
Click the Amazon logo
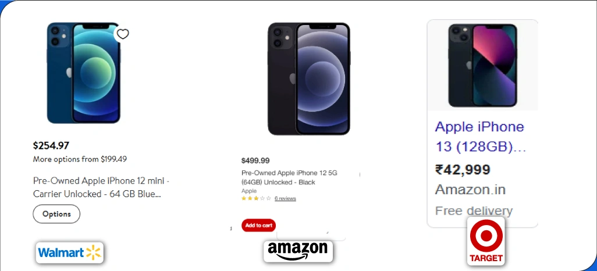[298, 251]
